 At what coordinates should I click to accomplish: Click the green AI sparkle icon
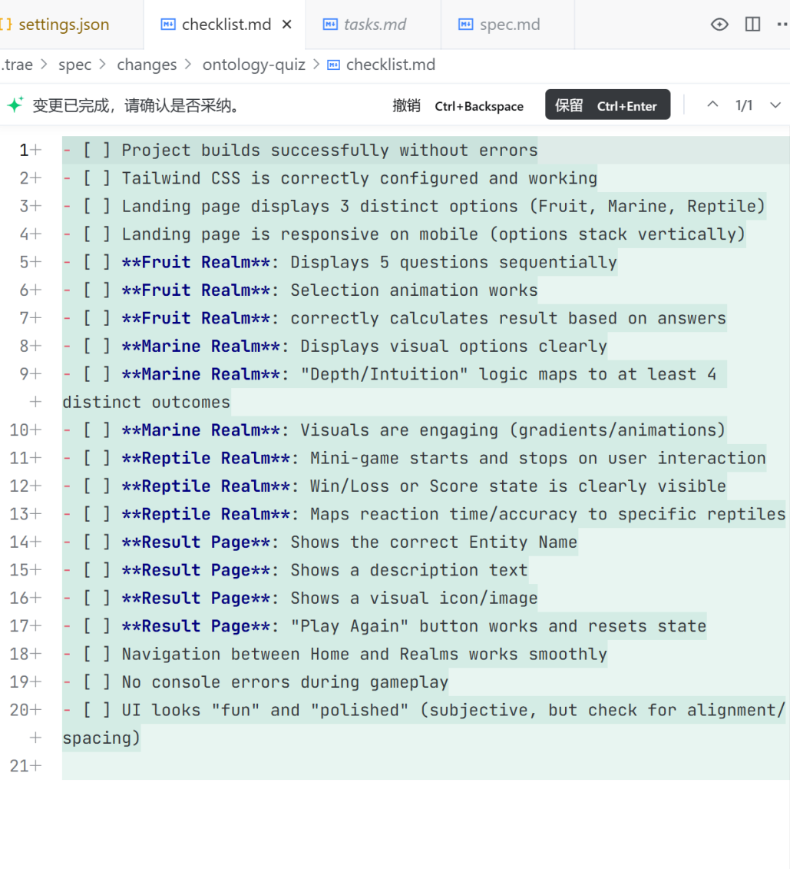15,104
